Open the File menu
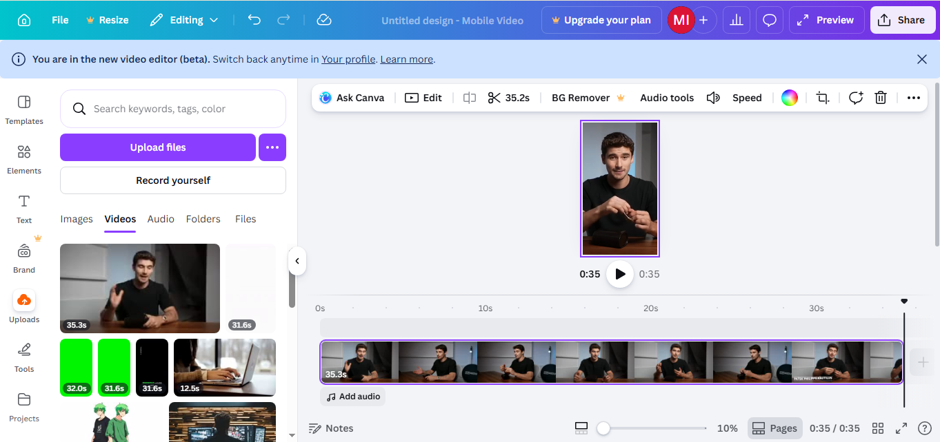 (x=60, y=20)
